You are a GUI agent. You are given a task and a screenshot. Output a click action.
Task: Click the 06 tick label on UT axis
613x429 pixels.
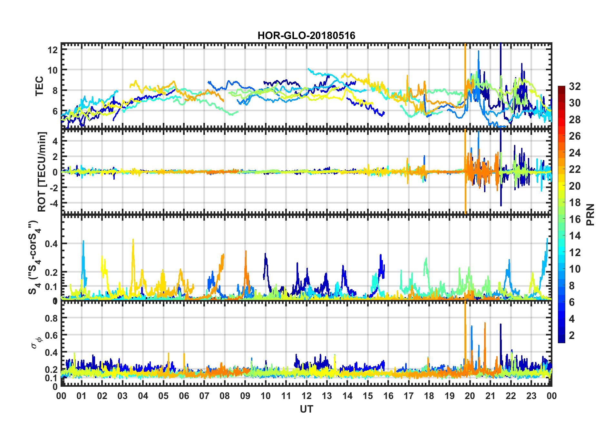184,396
